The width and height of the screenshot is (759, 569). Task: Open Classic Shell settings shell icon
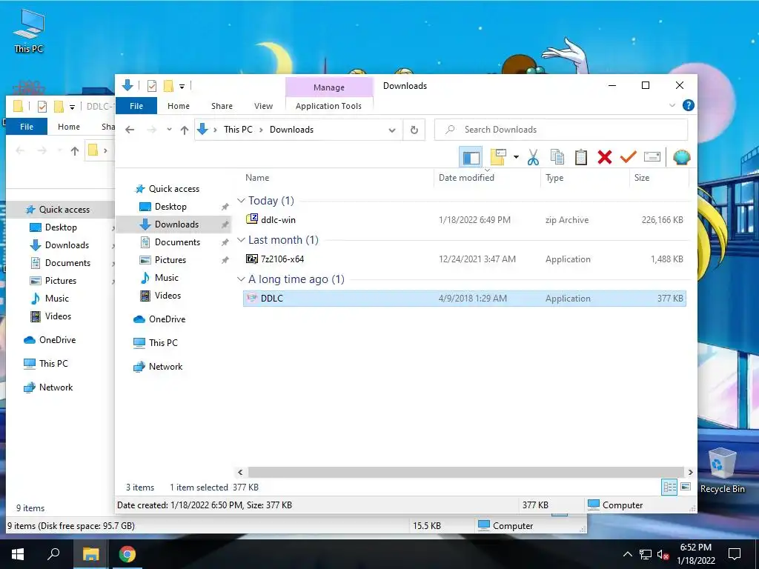point(682,157)
